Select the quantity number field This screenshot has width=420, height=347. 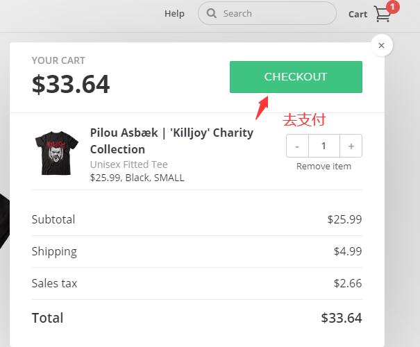(324, 146)
